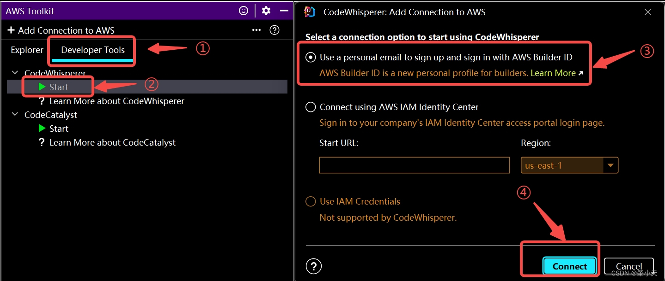Click the Start label under CodeWhisperer

pos(59,87)
